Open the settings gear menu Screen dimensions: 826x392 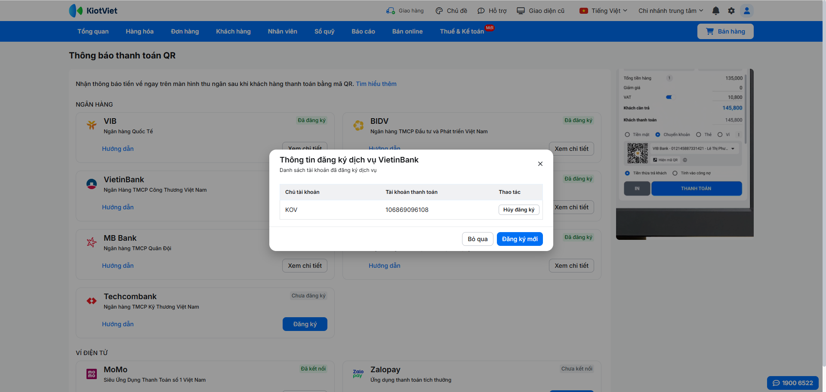pos(731,11)
